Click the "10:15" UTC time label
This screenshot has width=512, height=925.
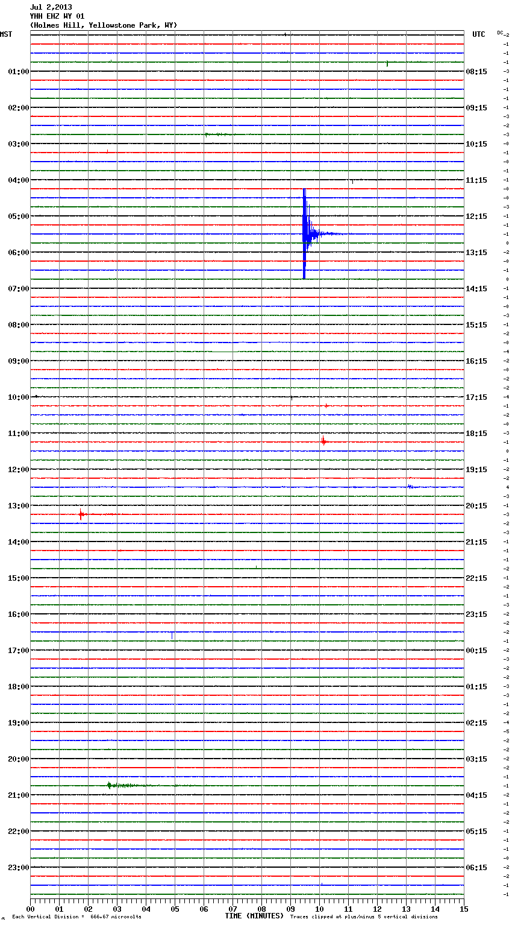(476, 144)
